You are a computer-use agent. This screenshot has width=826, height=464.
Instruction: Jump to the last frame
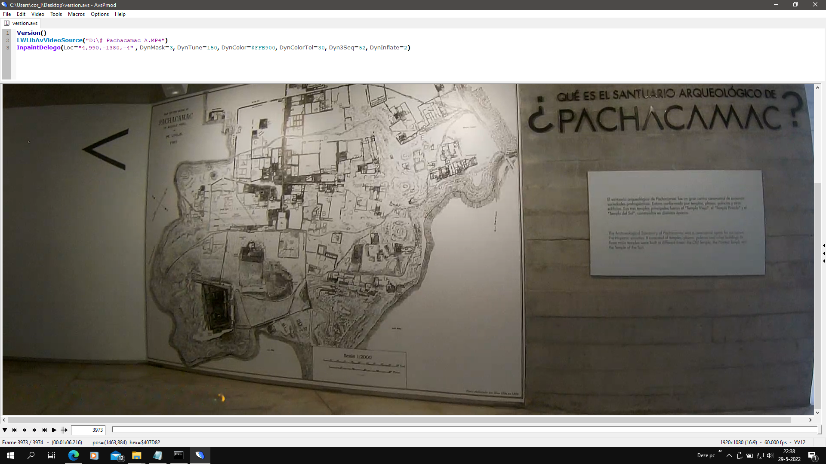(44, 430)
